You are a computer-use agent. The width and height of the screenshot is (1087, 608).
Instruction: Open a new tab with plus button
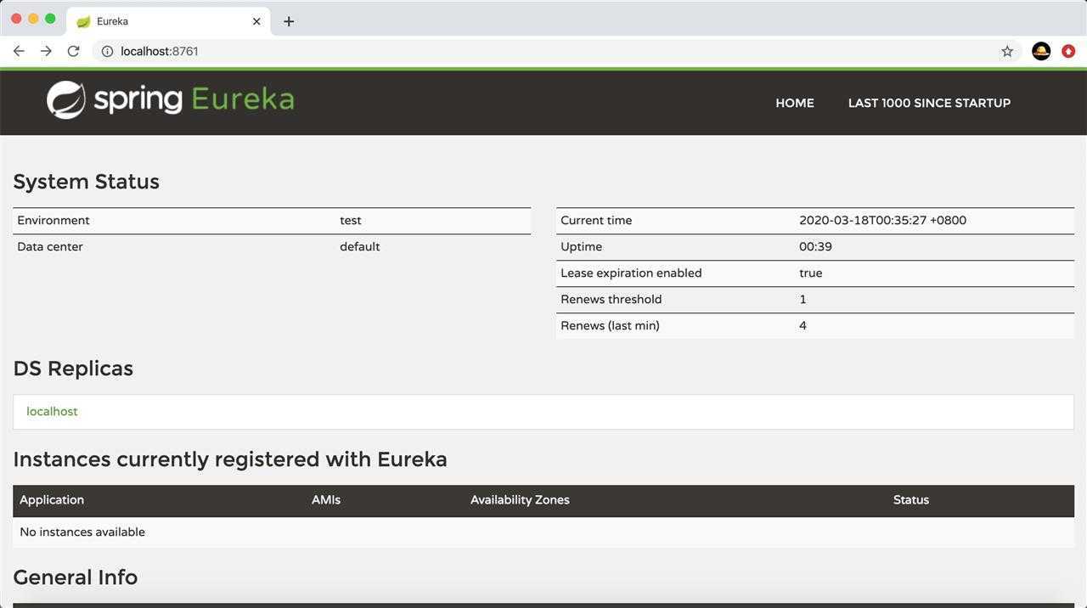(289, 21)
